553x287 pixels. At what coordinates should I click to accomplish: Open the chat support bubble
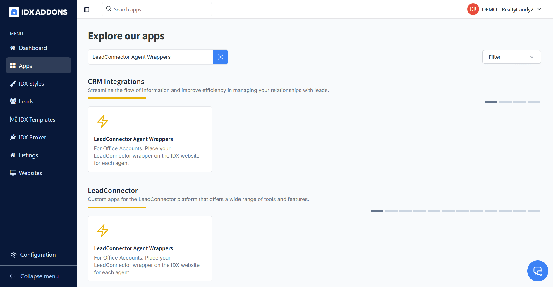[x=537, y=271]
